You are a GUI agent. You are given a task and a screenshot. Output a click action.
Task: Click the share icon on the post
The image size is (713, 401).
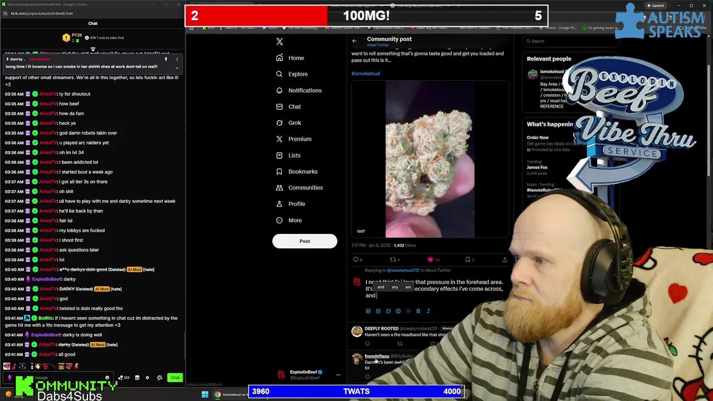point(505,260)
